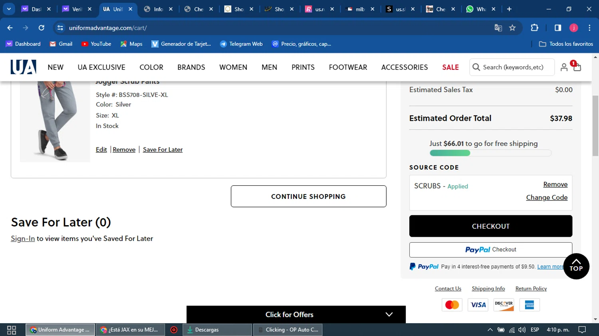Viewport: 599px width, 336px height.
Task: Open Descargas window from taskbar
Action: point(217,330)
